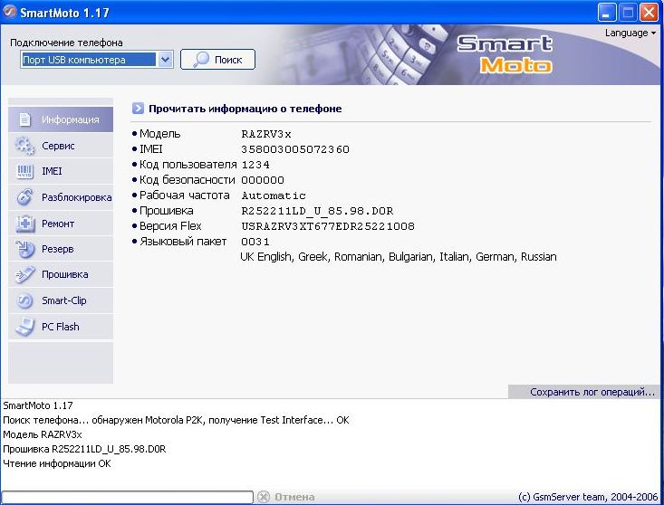Click the Сервис gears icon

click(x=24, y=146)
